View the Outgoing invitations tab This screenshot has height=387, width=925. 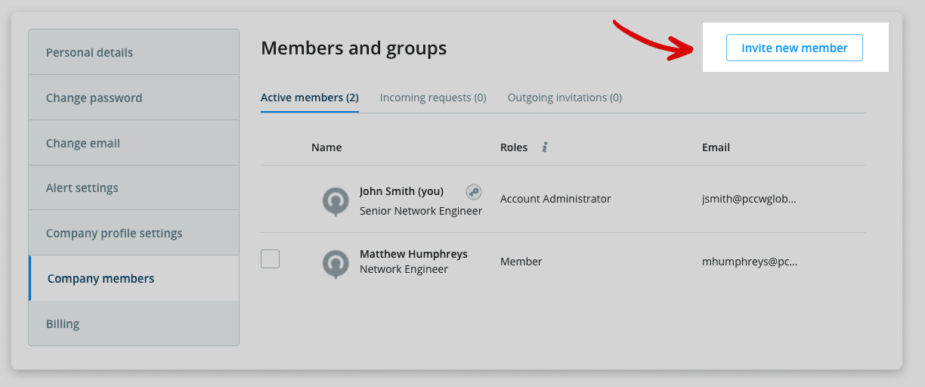coord(565,98)
